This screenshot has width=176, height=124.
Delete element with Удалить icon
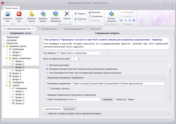pos(67,14)
